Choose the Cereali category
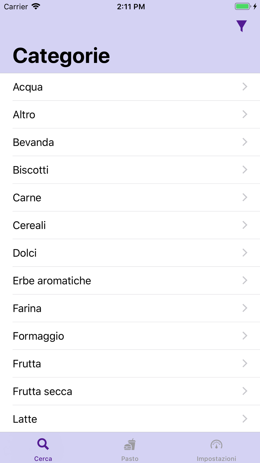The width and height of the screenshot is (260, 463). [x=130, y=225]
